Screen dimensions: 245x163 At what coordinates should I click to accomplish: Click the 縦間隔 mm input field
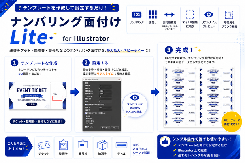pyautogui.click(x=105, y=94)
